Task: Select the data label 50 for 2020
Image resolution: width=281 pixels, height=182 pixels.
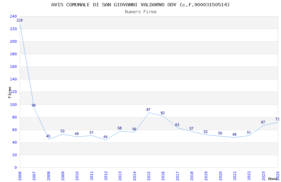Action: pos(220,133)
